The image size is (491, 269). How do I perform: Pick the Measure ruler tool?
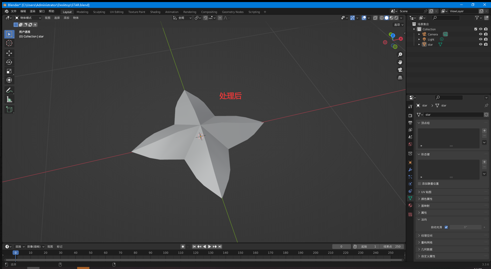pyautogui.click(x=9, y=99)
